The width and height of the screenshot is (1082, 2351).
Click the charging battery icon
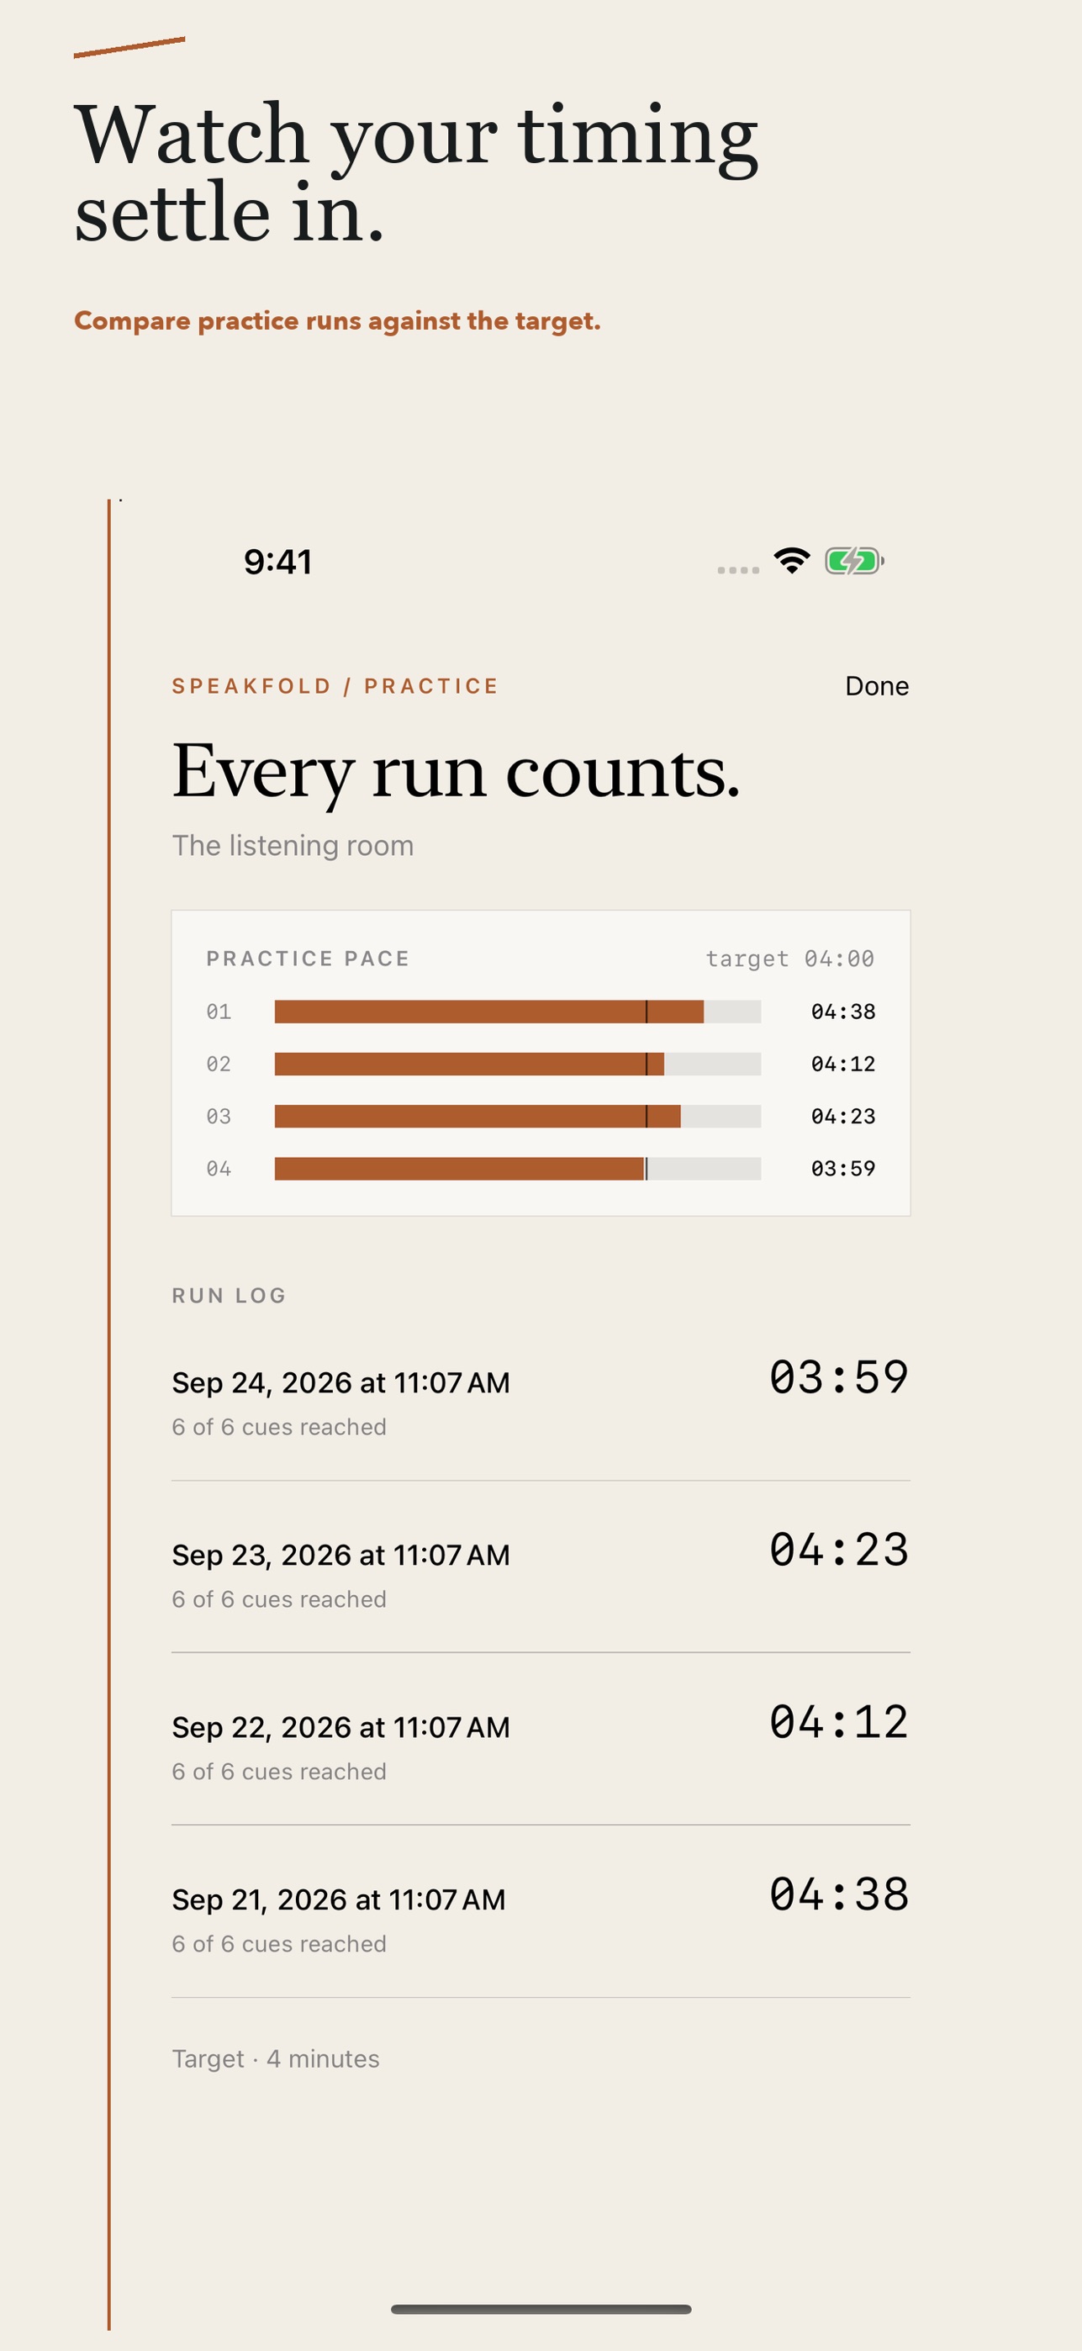point(854,560)
